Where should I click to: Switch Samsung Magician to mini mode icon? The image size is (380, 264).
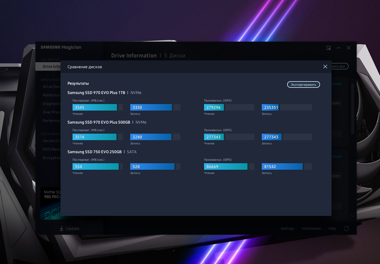click(x=329, y=48)
